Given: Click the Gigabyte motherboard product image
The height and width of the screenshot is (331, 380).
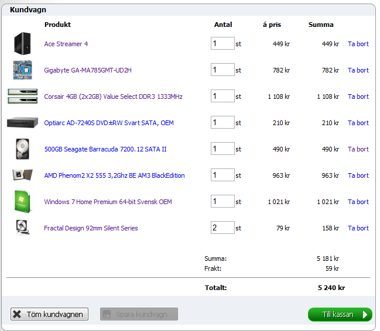Looking at the screenshot, I should 22,70.
